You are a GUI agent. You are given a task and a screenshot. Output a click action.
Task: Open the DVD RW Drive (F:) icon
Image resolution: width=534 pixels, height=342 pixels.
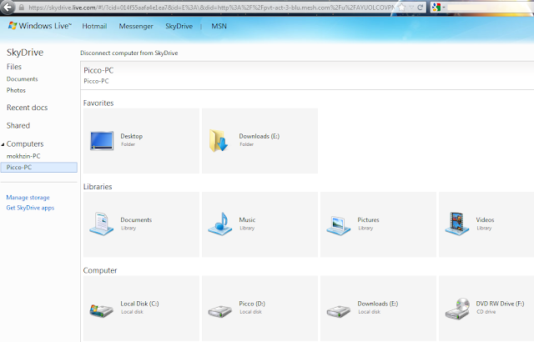[x=456, y=309]
